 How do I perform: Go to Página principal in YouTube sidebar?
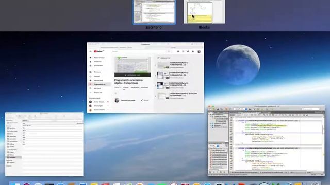click(99, 58)
